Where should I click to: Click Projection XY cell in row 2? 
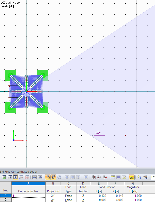click(x=53, y=200)
